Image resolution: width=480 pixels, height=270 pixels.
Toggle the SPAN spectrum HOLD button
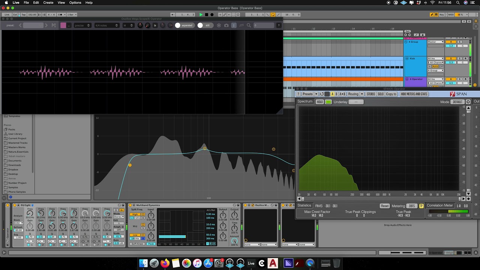319,102
